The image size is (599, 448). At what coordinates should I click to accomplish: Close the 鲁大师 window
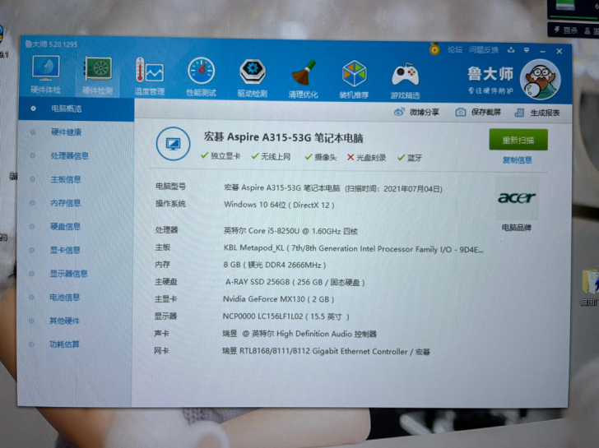559,51
